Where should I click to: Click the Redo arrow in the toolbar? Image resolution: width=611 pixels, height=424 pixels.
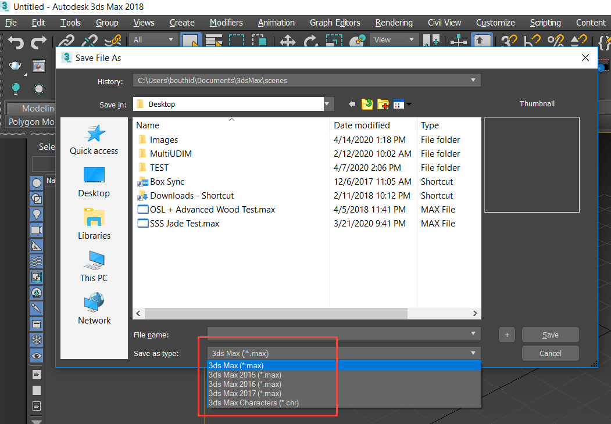click(39, 42)
